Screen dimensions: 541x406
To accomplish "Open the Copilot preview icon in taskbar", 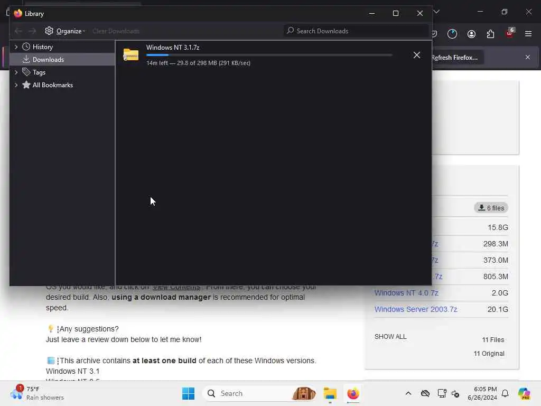I will (524, 393).
